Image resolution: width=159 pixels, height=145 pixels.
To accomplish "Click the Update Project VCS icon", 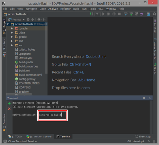I will (x=126, y=14).
